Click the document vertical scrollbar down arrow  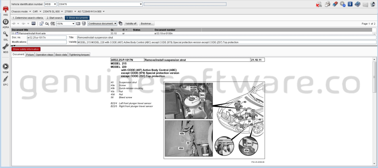374,163
